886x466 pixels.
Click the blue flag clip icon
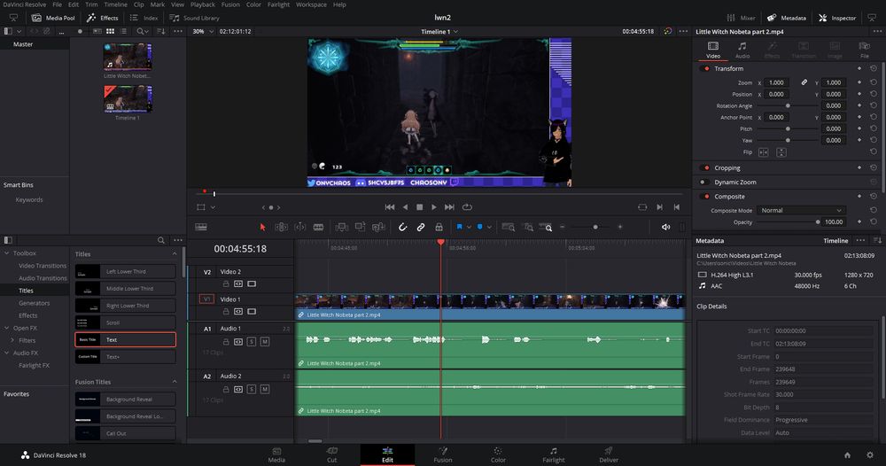(460, 228)
